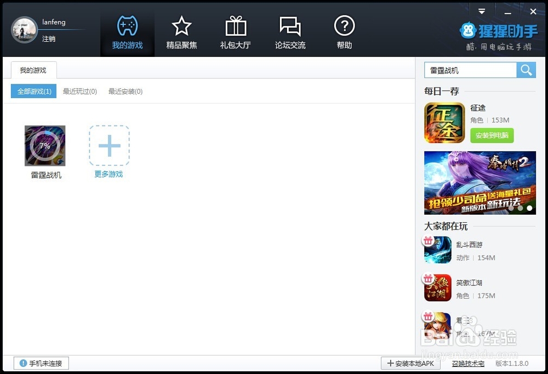Click the 更多游戏 plus icon
Viewport: 548px width, 374px height.
tap(109, 146)
